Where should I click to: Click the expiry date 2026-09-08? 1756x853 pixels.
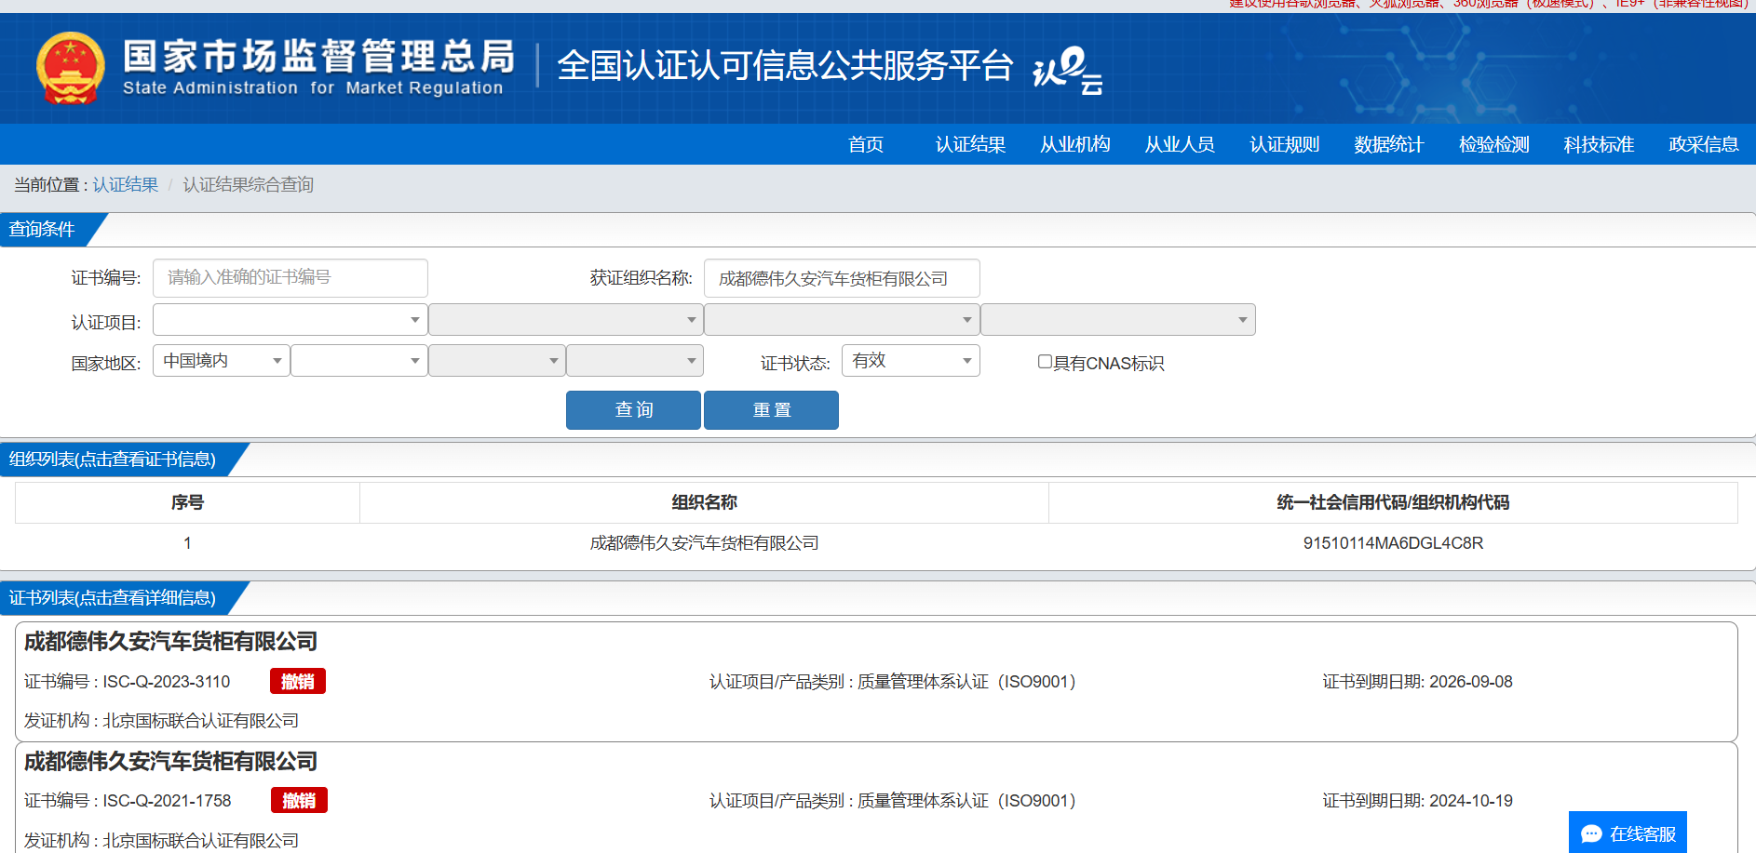point(1471,682)
